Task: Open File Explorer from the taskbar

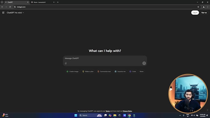Action: [x=115, y=115]
